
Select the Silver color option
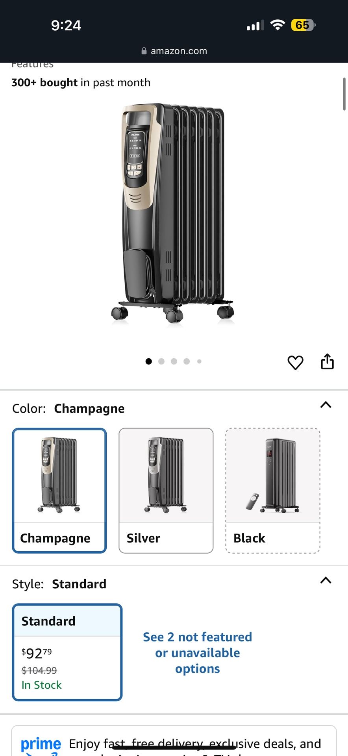coord(166,490)
